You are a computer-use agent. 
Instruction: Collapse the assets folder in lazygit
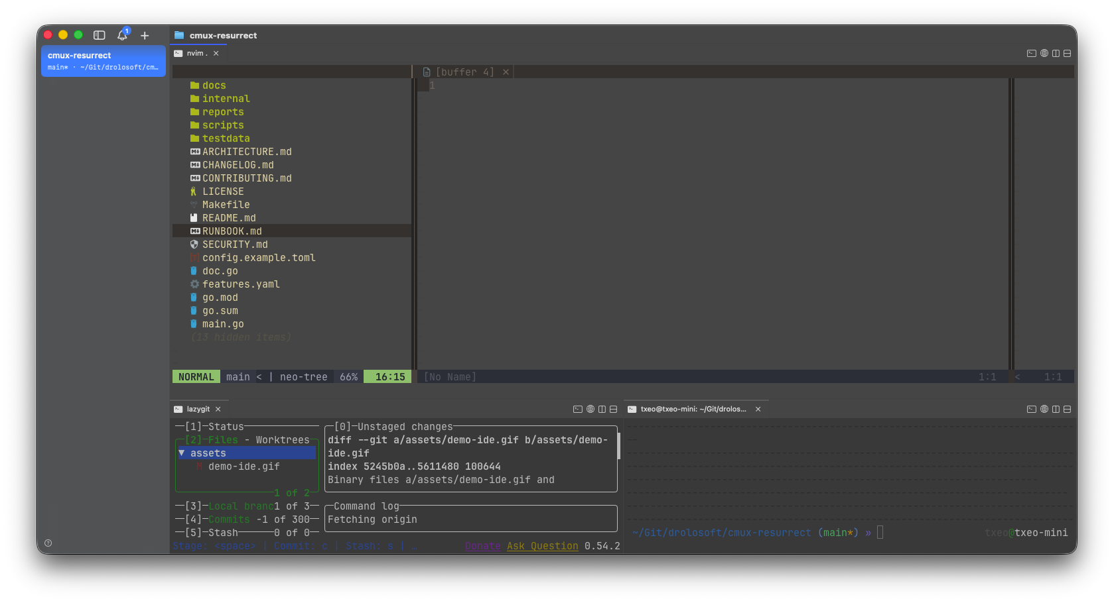pos(247,453)
